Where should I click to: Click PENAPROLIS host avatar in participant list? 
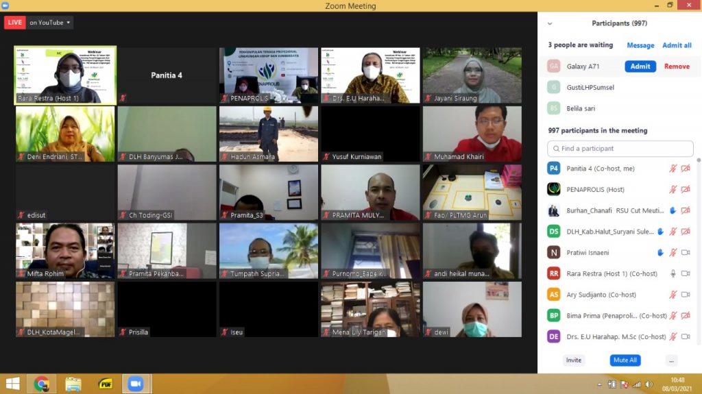tap(554, 189)
